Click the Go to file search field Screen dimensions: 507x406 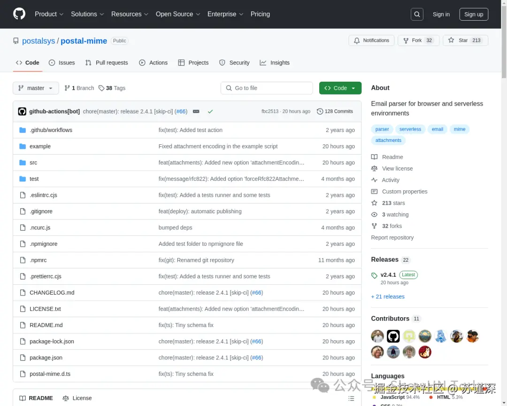pyautogui.click(x=267, y=88)
